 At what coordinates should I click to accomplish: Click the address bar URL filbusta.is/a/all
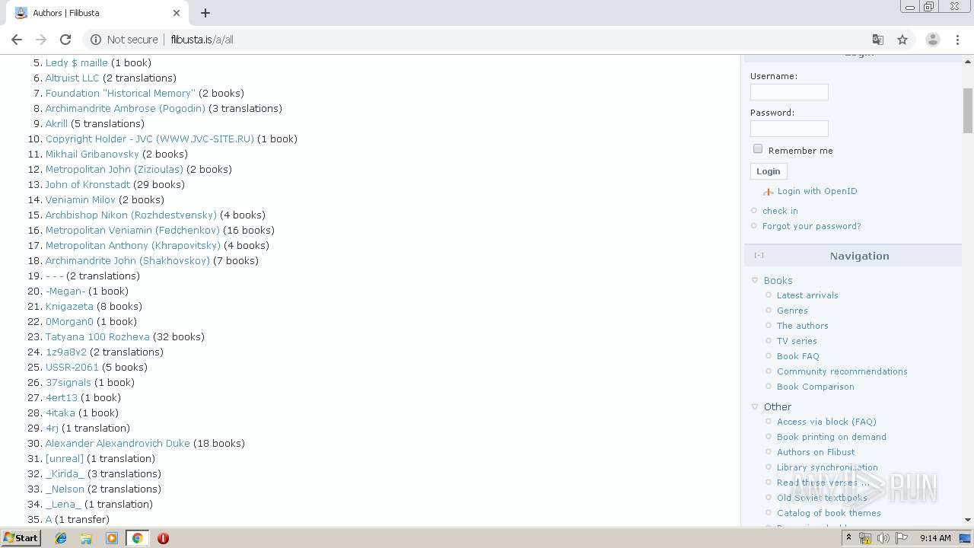(x=202, y=40)
